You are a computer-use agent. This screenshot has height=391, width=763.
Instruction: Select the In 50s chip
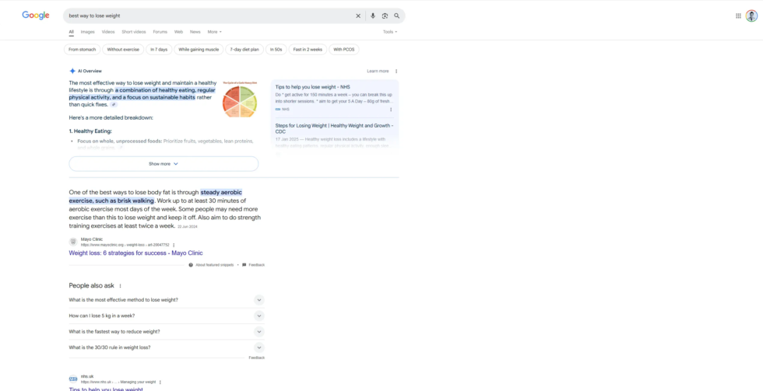pos(276,50)
